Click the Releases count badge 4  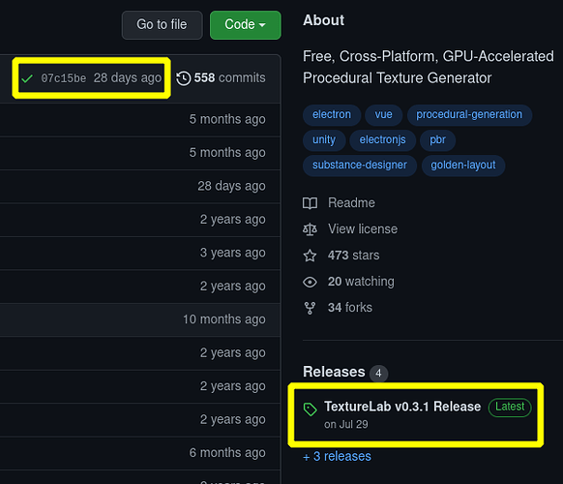point(378,374)
